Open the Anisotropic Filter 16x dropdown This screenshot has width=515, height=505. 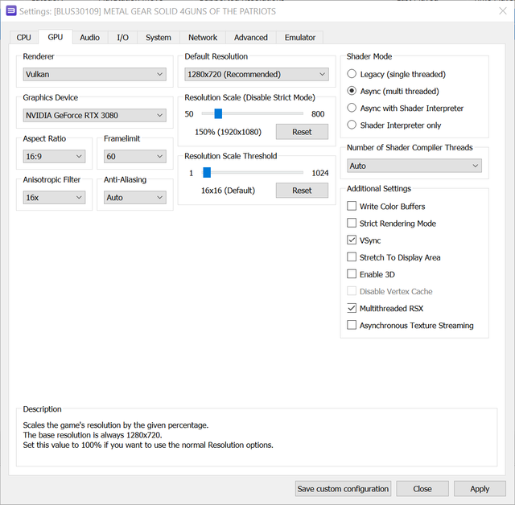point(54,197)
